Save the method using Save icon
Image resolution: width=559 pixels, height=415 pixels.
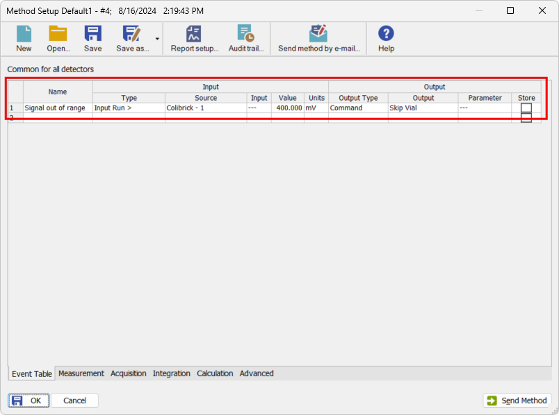pos(92,38)
